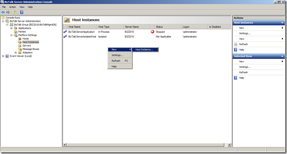Choose Settings... in the context menu
The image size is (287, 154).
point(120,55)
